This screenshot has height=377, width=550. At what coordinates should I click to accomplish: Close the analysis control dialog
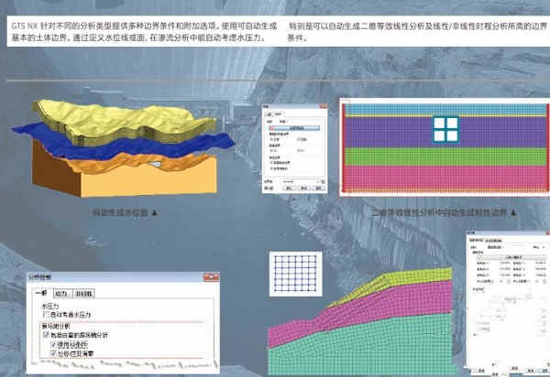[x=211, y=277]
